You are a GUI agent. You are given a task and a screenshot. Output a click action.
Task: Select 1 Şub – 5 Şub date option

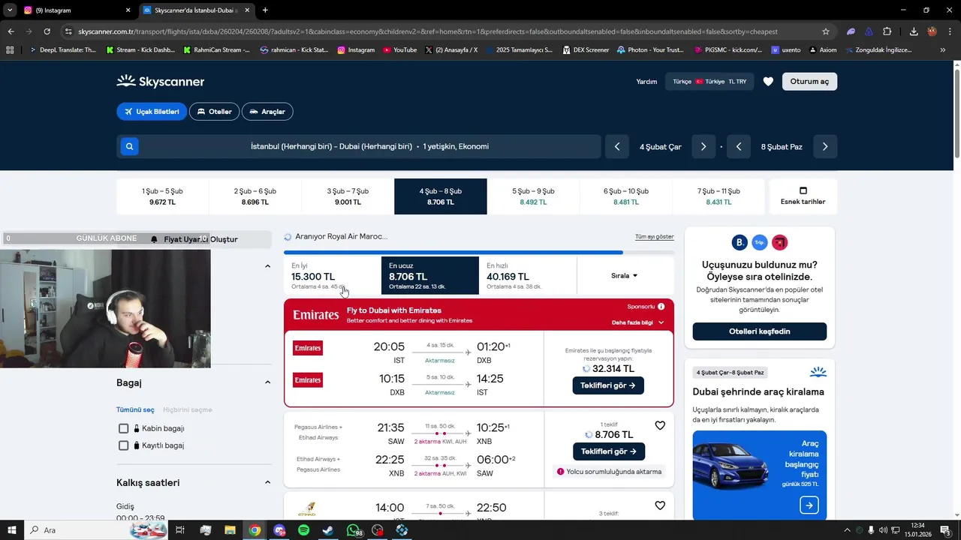pos(162,196)
